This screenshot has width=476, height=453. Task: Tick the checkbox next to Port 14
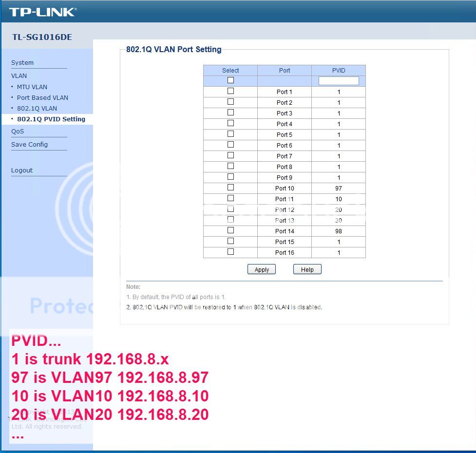pyautogui.click(x=230, y=230)
